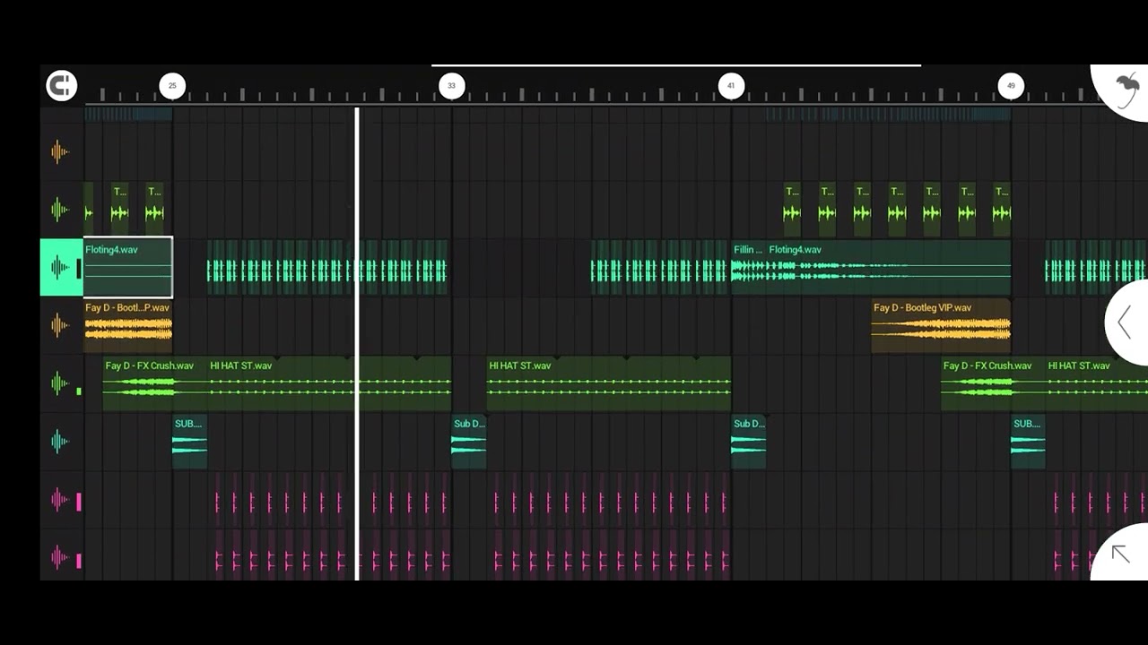The height and width of the screenshot is (645, 1148).
Task: Jump to bar marker 33 on the ruler
Action: pyautogui.click(x=451, y=86)
